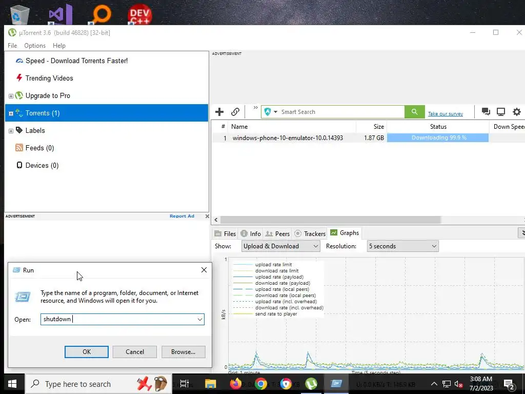Open the Visual Studio desktop shortcut
Viewport: 525px width, 394px height.
tap(60, 14)
